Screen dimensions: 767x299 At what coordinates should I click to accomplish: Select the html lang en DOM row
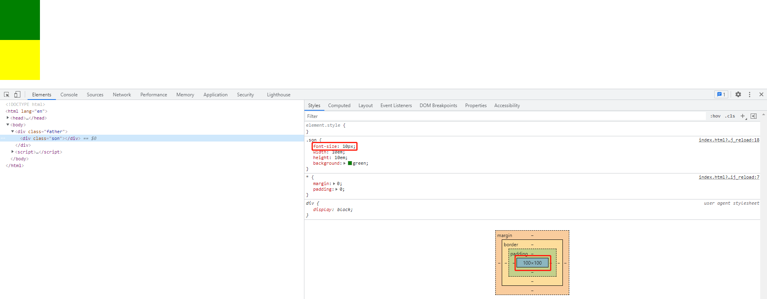coord(26,111)
